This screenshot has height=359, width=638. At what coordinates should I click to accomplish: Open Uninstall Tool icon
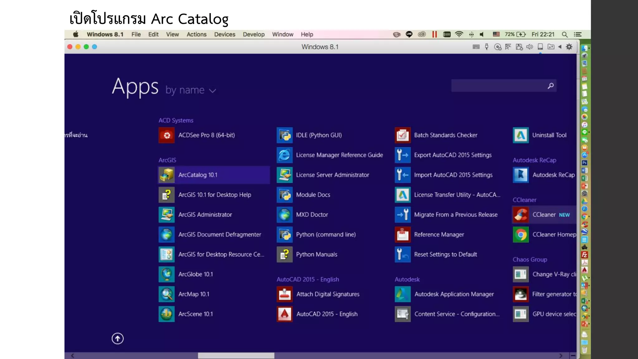(521, 135)
